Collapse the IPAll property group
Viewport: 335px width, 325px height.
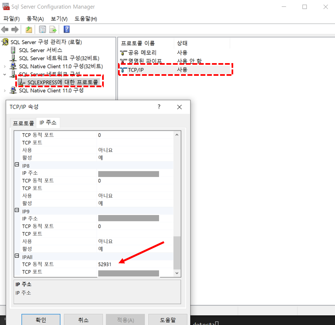(17, 256)
